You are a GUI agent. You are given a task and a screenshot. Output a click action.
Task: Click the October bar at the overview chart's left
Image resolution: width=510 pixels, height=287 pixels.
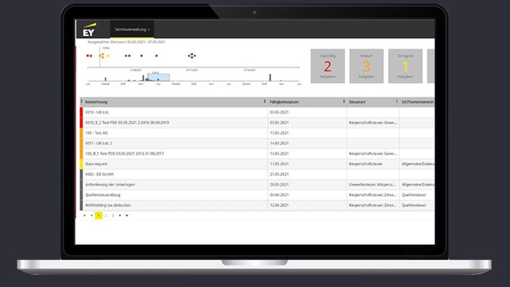tap(105, 79)
